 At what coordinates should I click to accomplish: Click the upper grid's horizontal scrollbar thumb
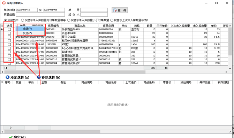[75, 72]
